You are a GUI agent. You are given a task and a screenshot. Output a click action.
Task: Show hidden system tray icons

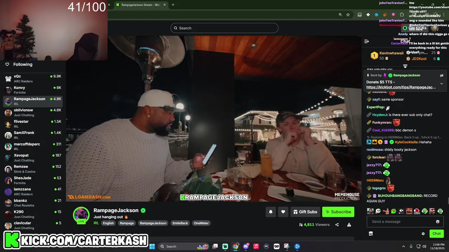[x=403, y=246]
